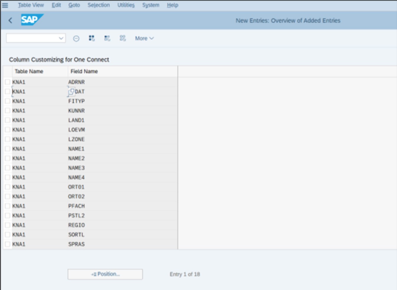Click the Table Name column header
The width and height of the screenshot is (397, 290).
coord(29,71)
